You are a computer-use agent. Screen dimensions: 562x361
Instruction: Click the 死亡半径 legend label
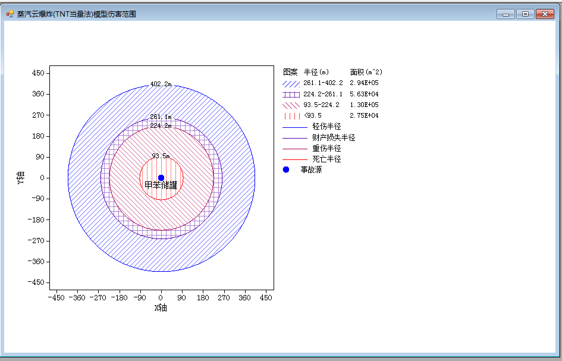tap(326, 159)
